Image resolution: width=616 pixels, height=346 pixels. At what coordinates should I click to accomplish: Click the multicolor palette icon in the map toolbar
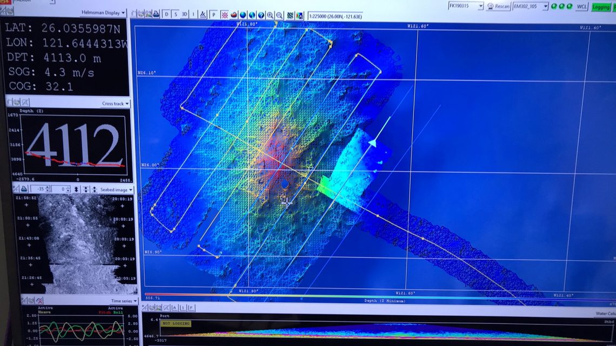(300, 16)
